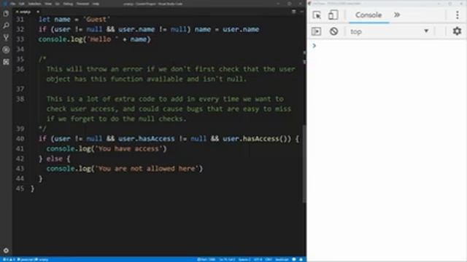Open the File menu in VS Code

13,4
